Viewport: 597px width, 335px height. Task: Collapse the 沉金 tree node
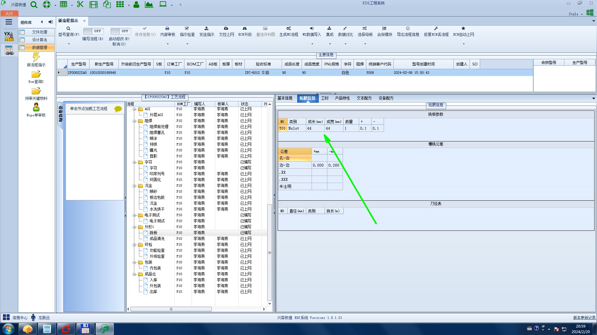pyautogui.click(x=135, y=186)
